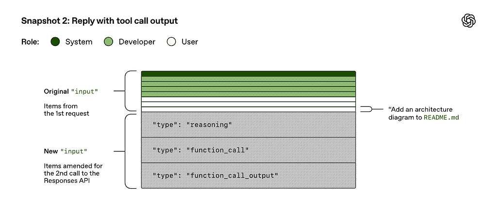Click the OpenAI logo icon

tap(468, 20)
